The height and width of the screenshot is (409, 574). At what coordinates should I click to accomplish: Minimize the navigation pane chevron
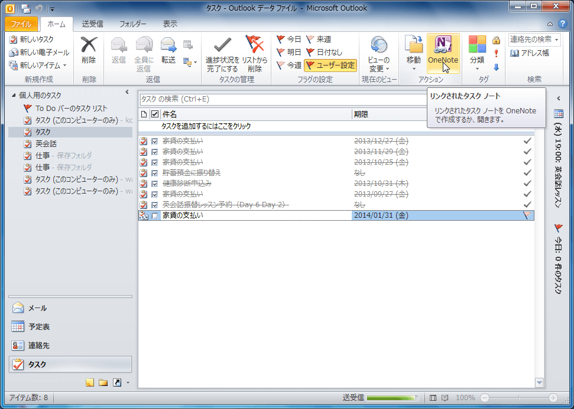point(127,92)
